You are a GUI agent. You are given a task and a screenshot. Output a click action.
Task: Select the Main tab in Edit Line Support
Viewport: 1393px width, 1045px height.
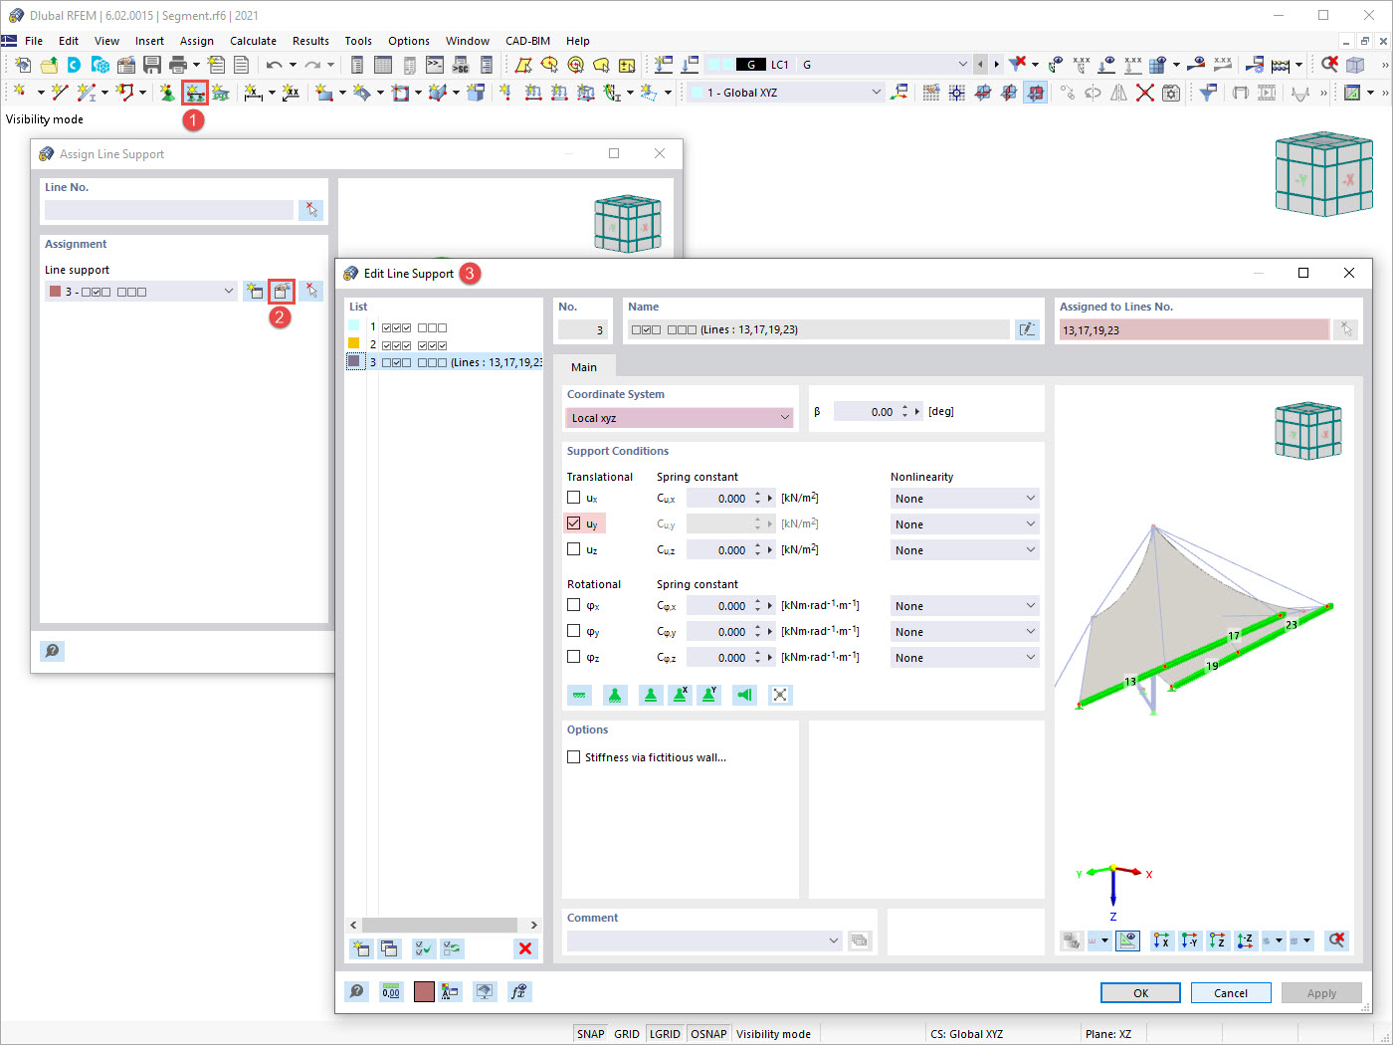pyautogui.click(x=584, y=366)
